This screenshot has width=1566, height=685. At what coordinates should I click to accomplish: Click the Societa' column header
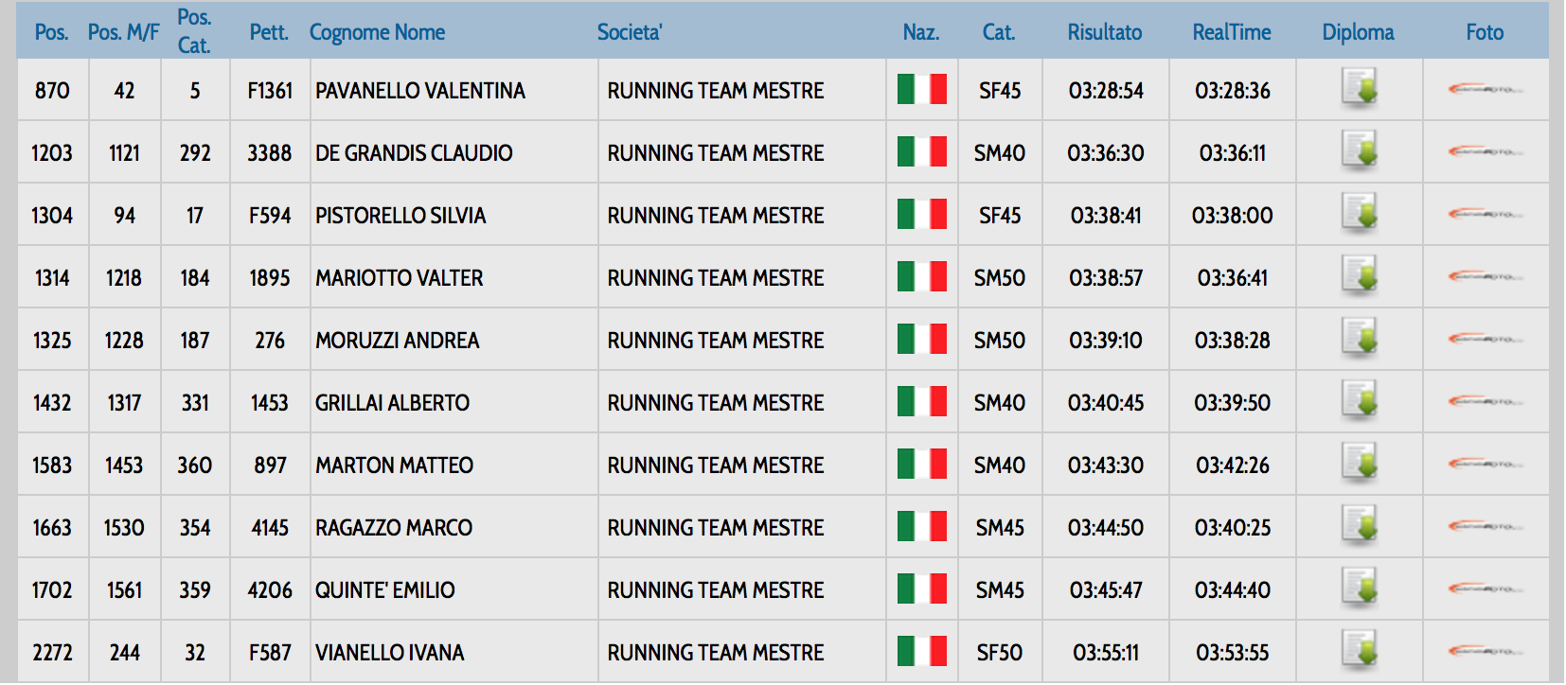coord(629,32)
